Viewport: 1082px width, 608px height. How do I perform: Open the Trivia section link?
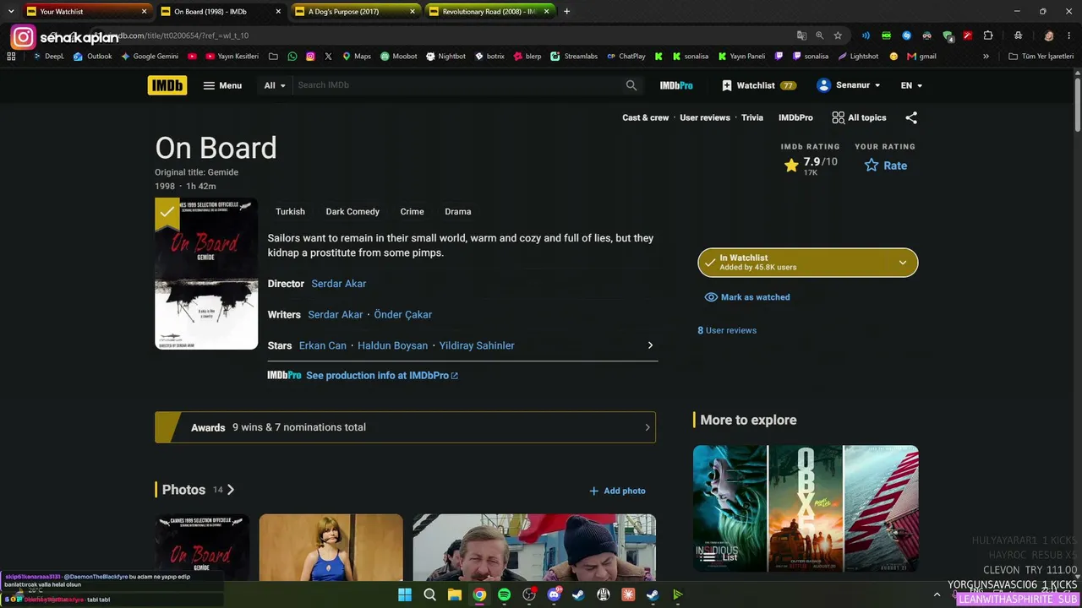pos(752,118)
